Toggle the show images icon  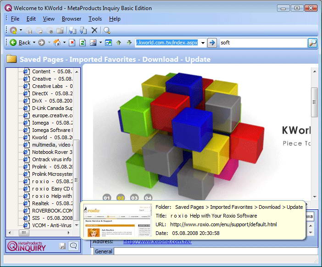point(93,43)
